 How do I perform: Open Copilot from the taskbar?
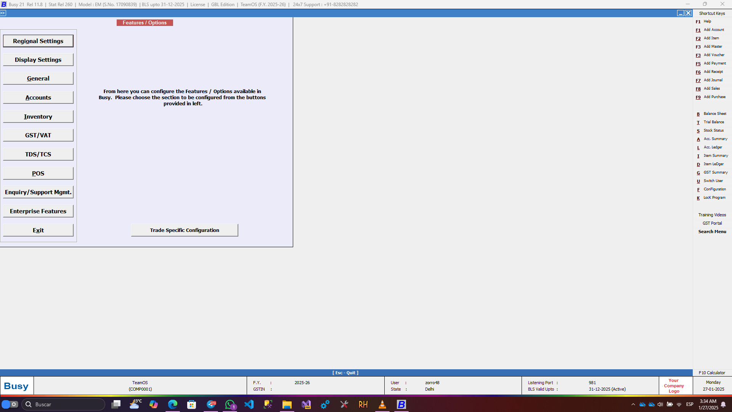(154, 404)
